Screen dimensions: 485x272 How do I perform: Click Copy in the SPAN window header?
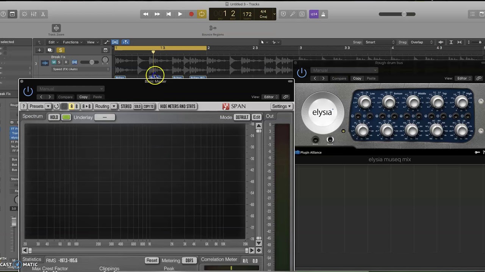click(83, 97)
